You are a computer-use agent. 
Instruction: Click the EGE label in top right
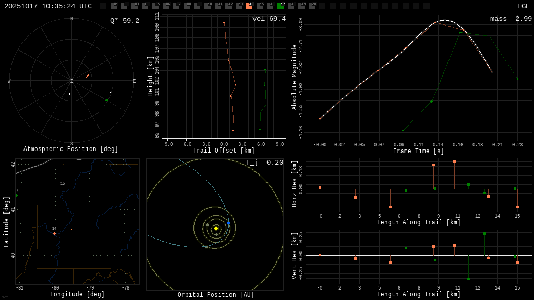click(523, 6)
